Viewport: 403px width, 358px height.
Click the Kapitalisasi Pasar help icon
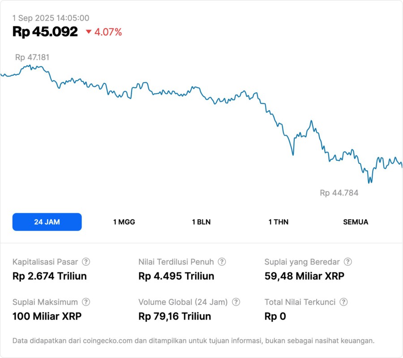click(86, 262)
